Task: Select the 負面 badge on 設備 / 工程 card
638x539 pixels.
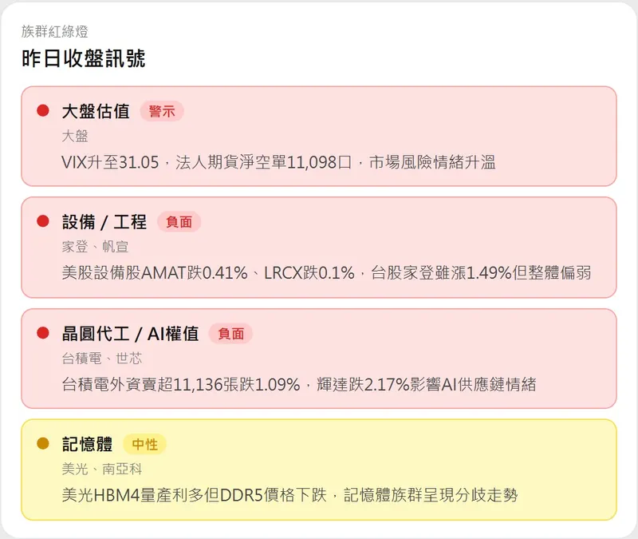Action: [x=179, y=222]
